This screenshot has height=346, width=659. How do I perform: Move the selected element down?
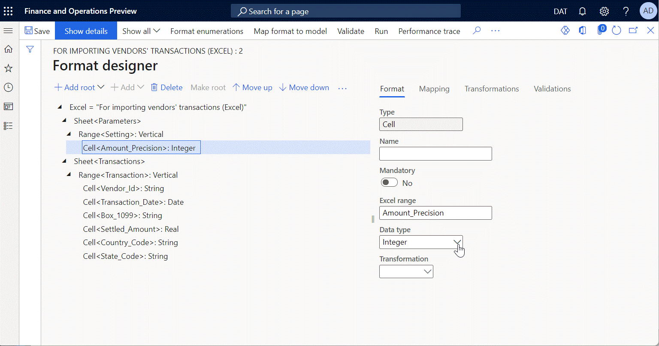click(304, 87)
